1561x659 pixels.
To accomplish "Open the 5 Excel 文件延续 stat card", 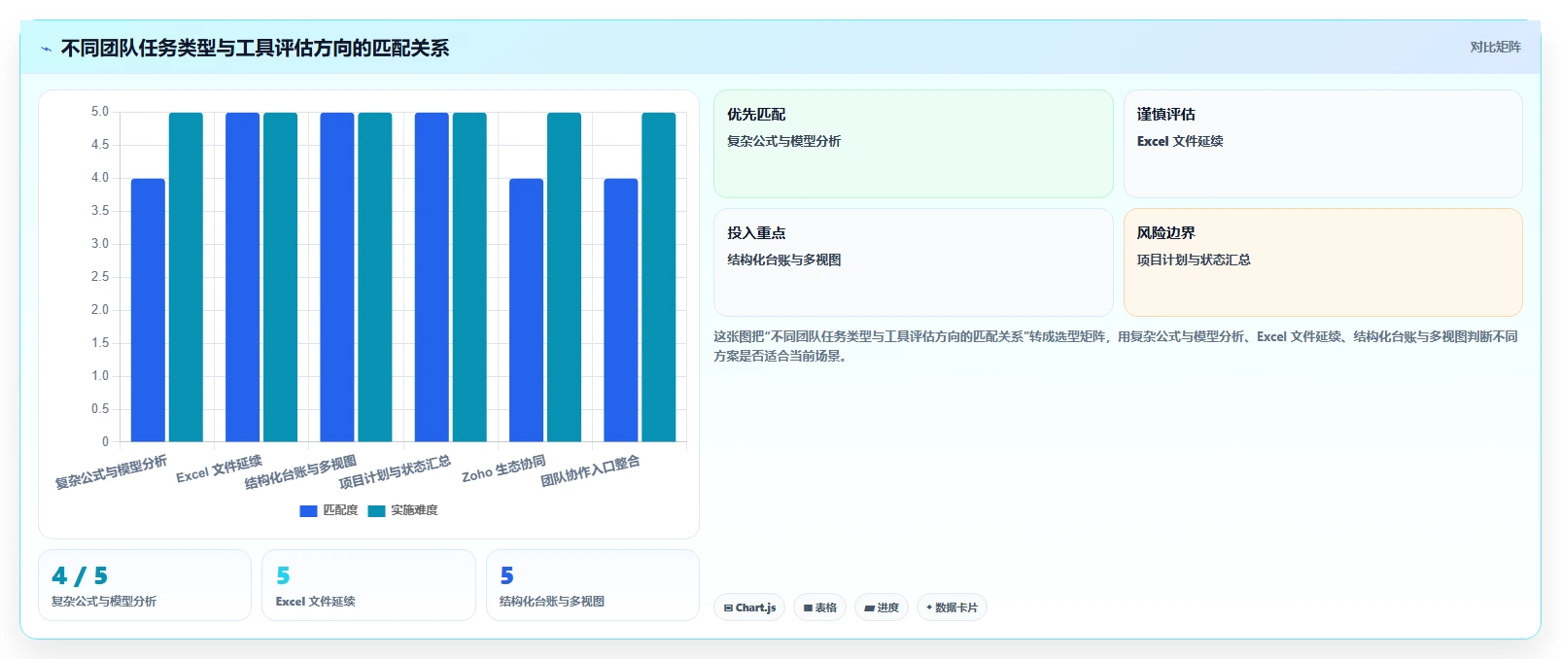I will coord(368,585).
